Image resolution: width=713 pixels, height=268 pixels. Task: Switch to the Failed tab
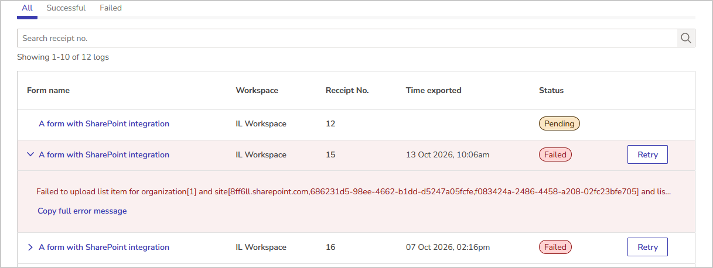(111, 8)
